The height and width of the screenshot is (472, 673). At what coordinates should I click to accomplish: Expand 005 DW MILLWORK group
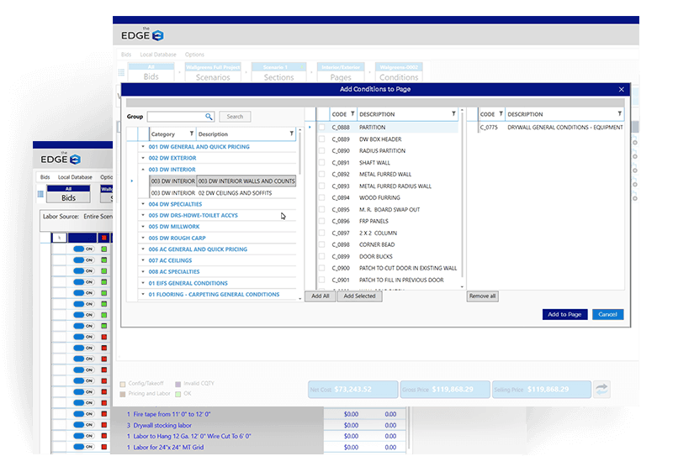[143, 226]
